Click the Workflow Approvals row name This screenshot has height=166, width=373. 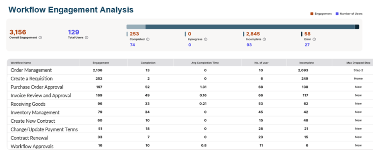tap(32, 146)
